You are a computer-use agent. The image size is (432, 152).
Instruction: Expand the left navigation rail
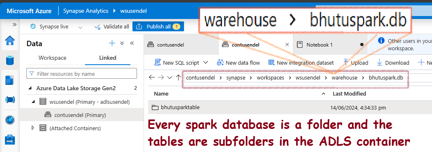pyautogui.click(x=14, y=25)
